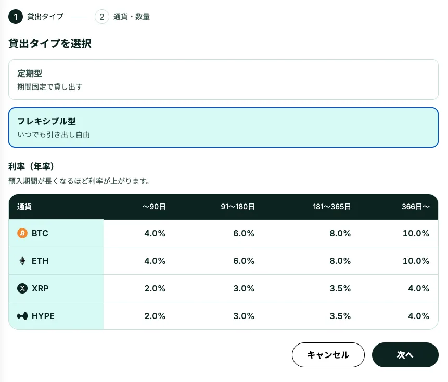Click ETH 91〜180日 rate 6.0%

tap(244, 261)
